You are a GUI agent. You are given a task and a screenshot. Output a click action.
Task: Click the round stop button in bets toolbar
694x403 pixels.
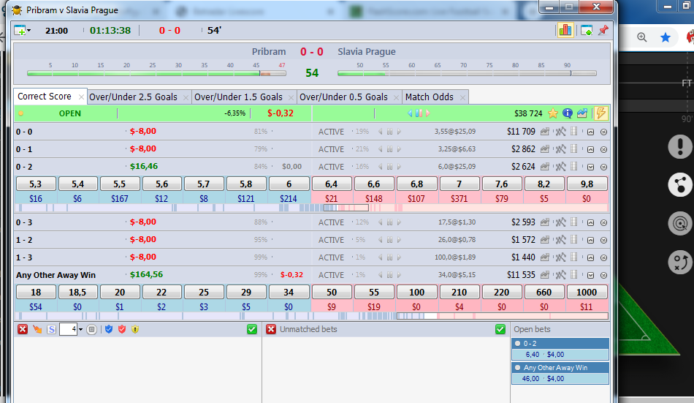(91, 329)
